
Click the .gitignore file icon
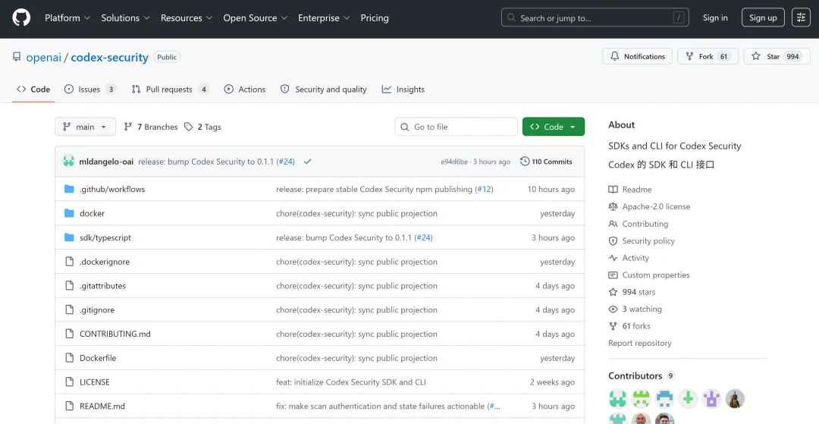pos(69,309)
